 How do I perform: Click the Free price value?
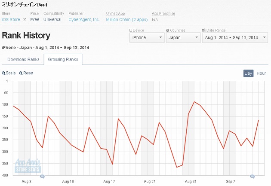[x=35, y=19]
